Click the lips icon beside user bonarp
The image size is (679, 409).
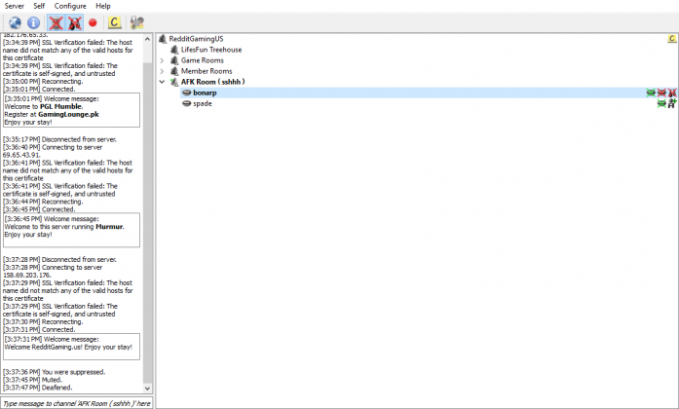click(x=186, y=93)
